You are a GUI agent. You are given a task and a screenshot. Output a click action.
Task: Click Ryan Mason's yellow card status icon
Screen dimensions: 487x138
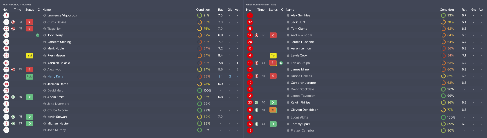[x=30, y=56]
